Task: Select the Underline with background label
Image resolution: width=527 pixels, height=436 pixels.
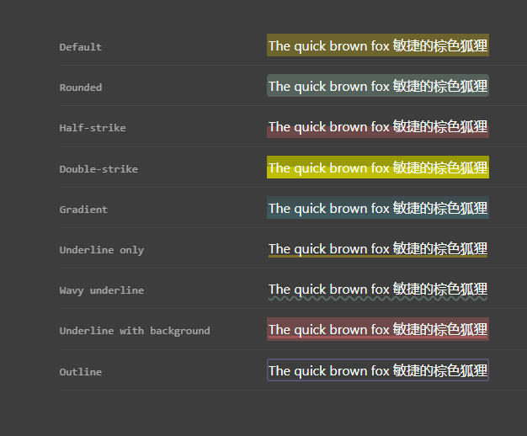Action: click(x=135, y=331)
